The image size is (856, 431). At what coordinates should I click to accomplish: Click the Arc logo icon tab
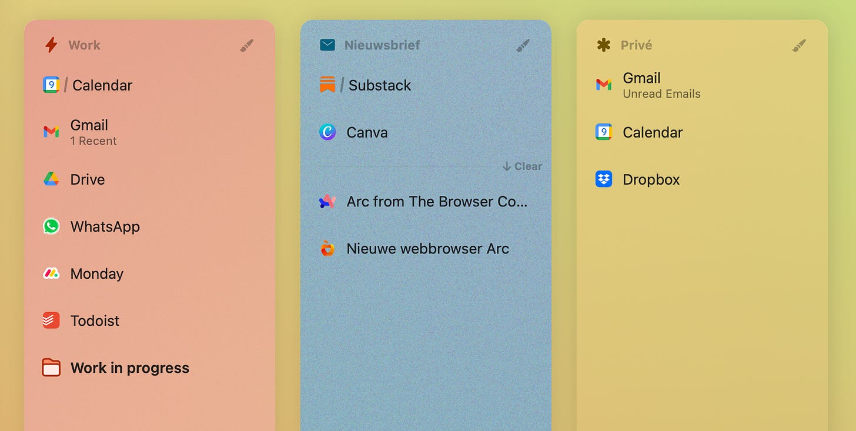tap(327, 202)
